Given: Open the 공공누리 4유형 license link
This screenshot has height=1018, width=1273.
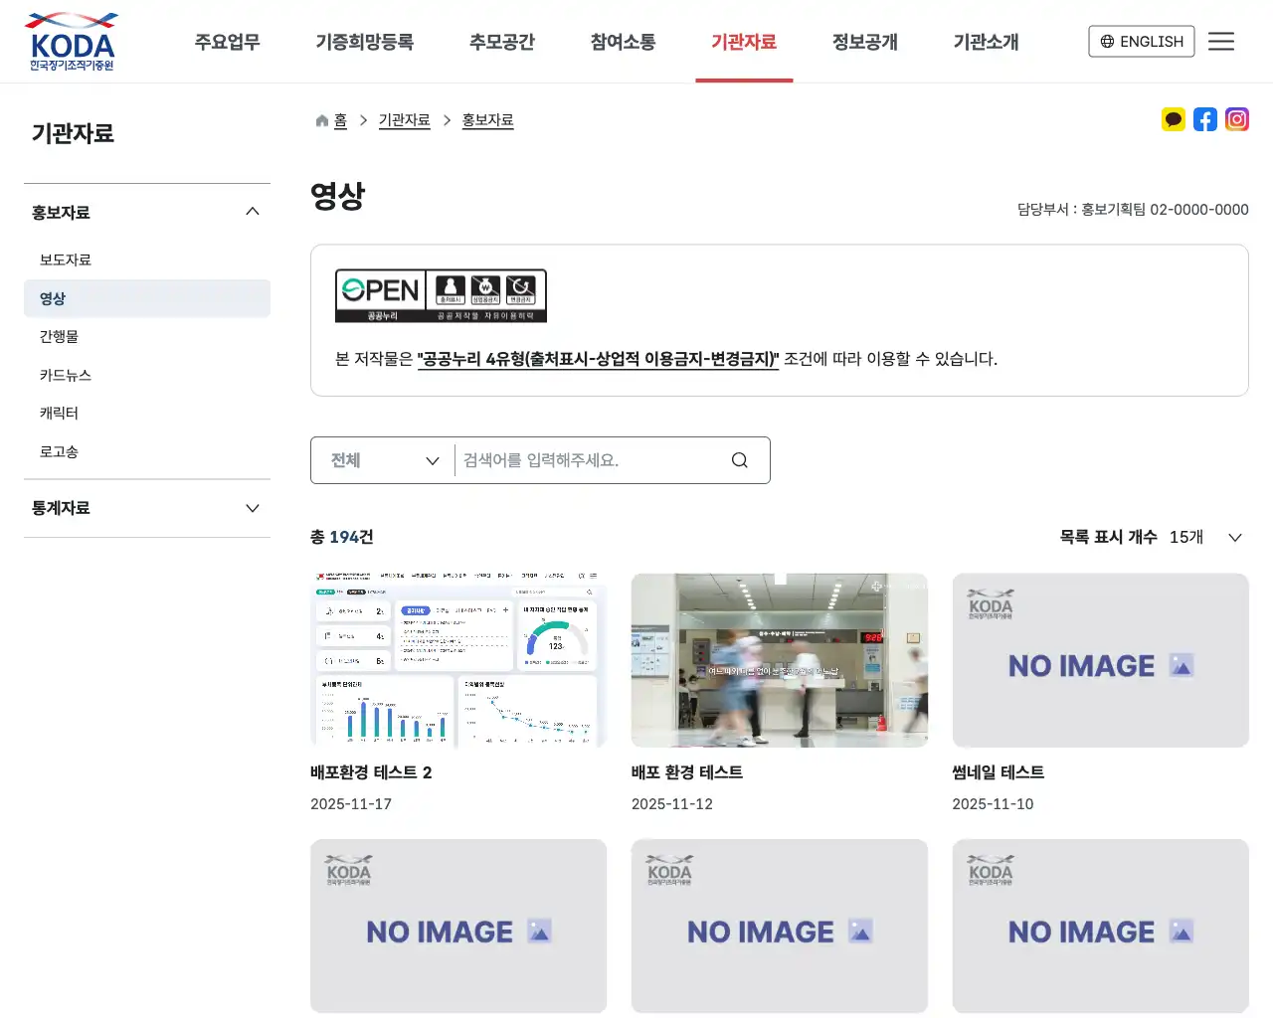Looking at the screenshot, I should click(x=597, y=359).
